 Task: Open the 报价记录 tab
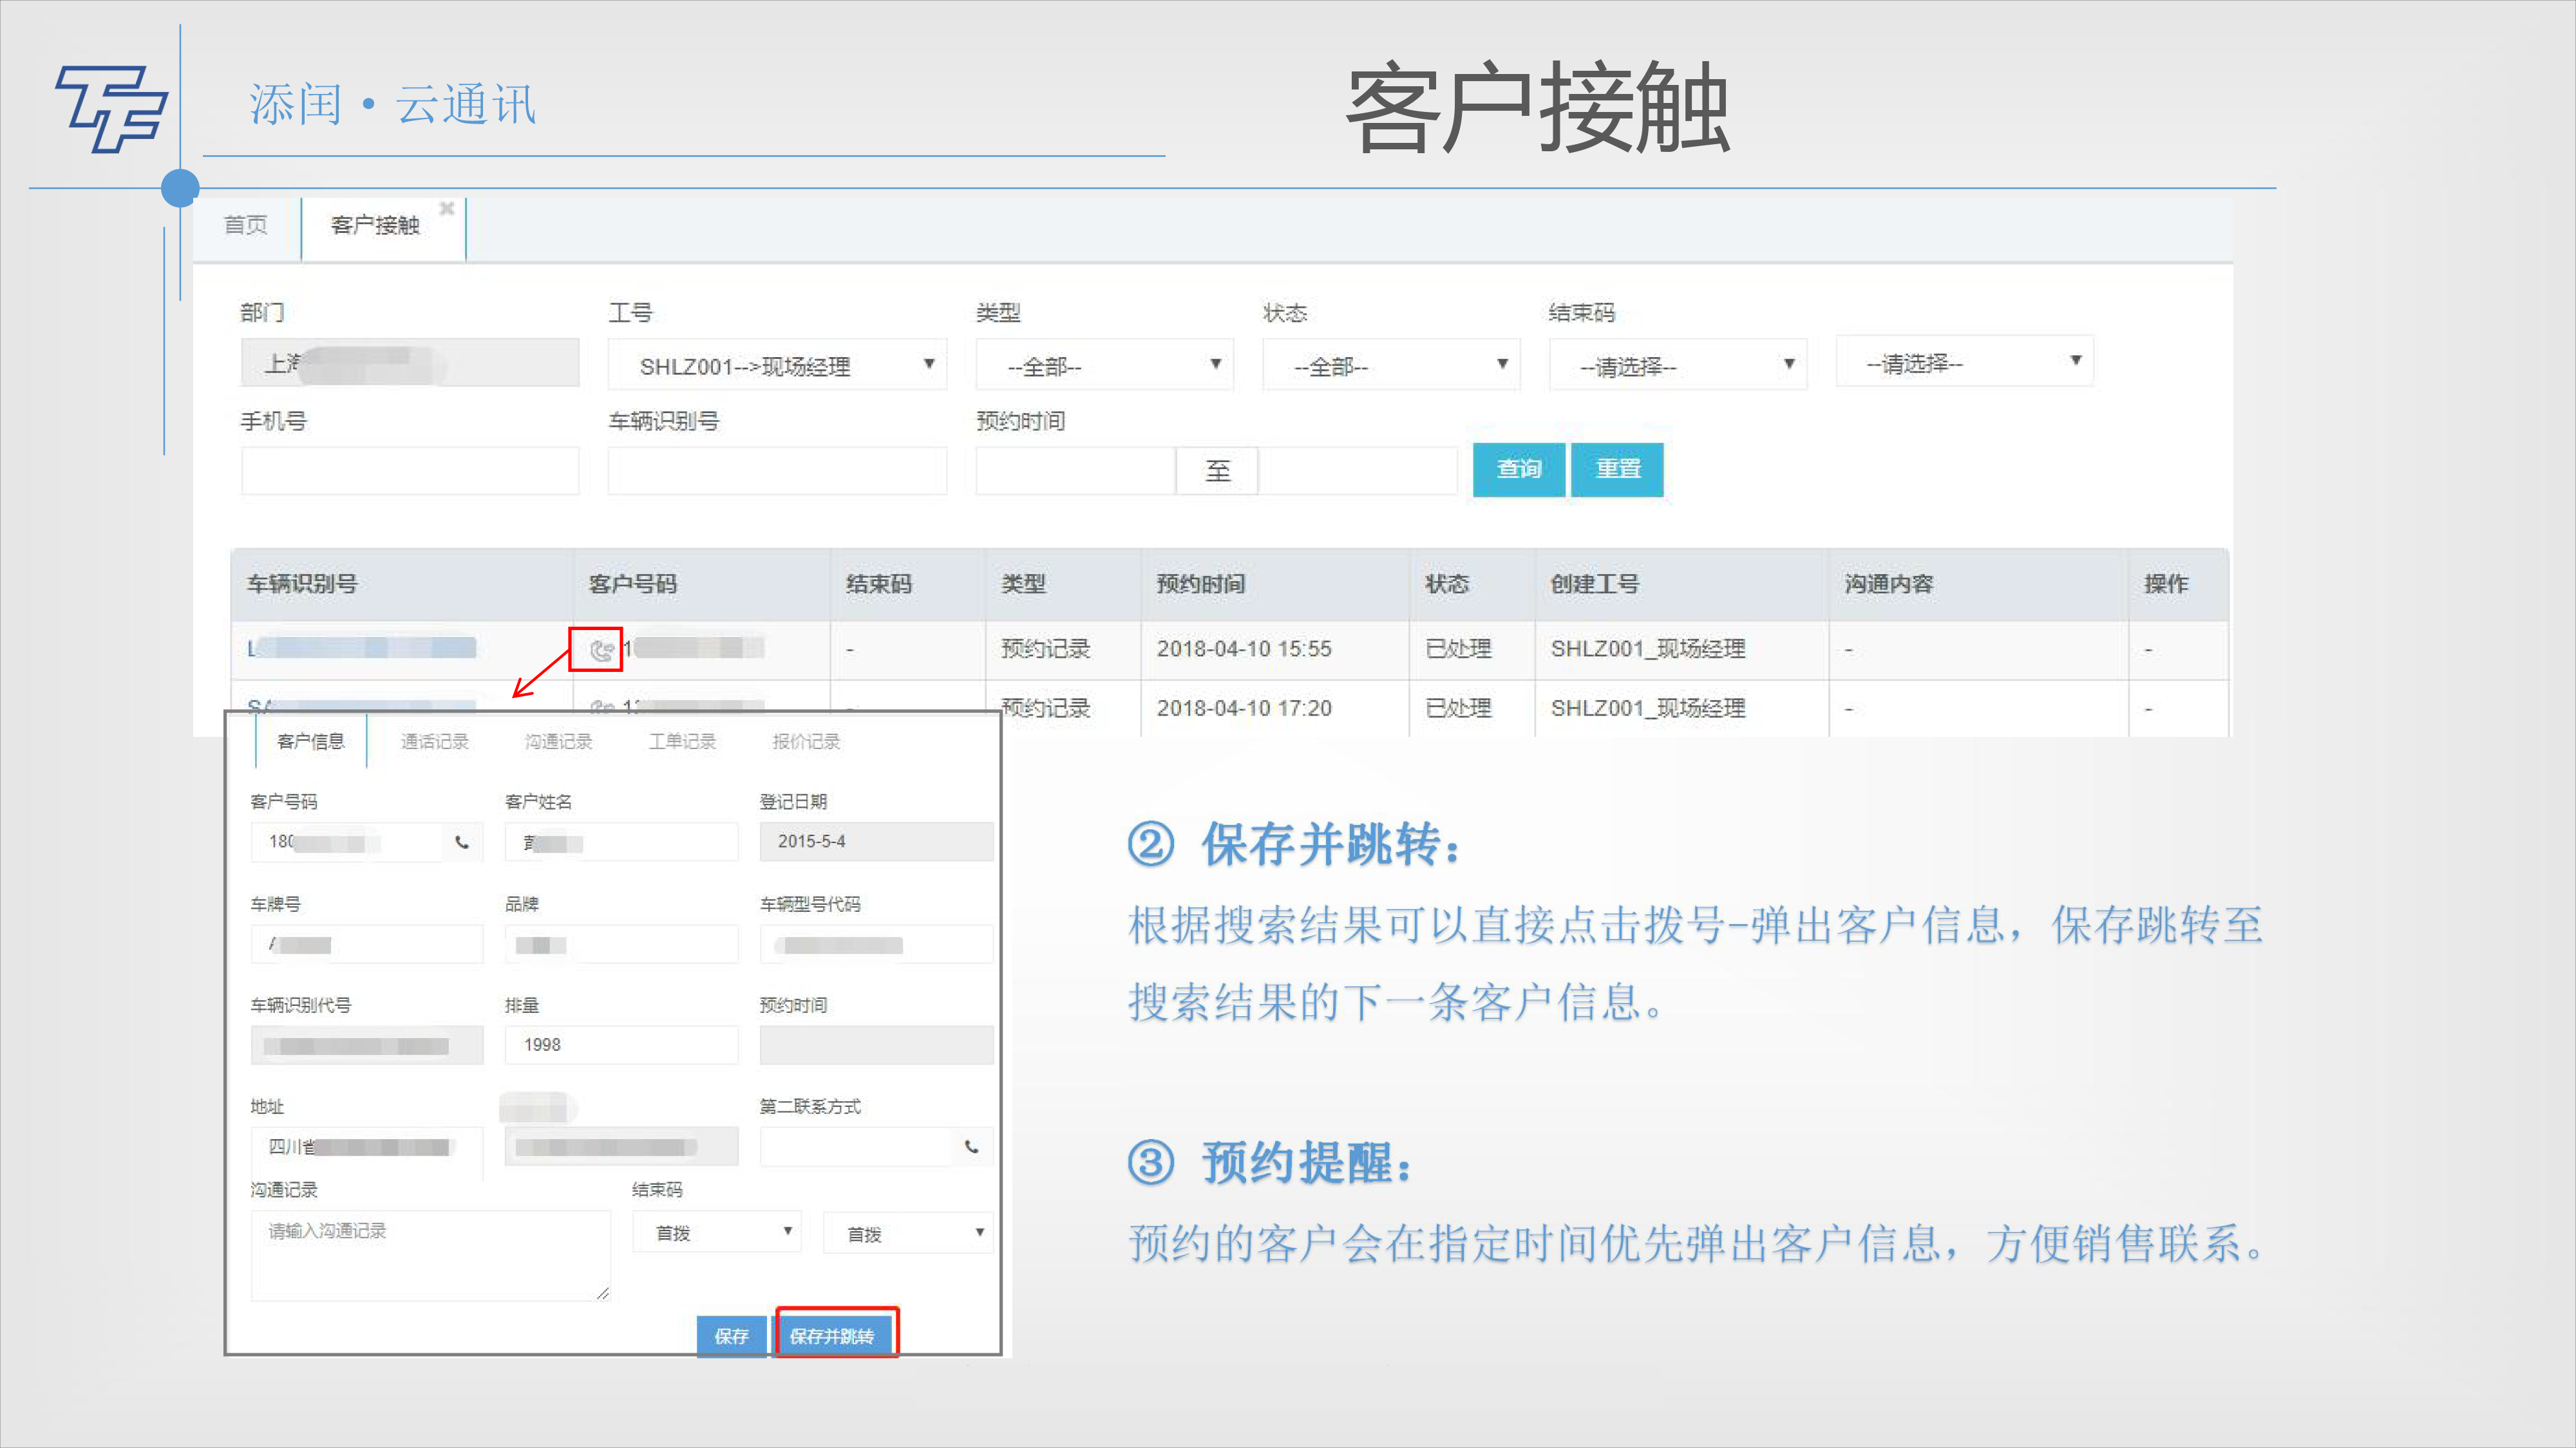click(806, 741)
